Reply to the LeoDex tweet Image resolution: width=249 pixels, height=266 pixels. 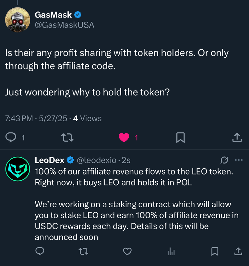coord(40,251)
